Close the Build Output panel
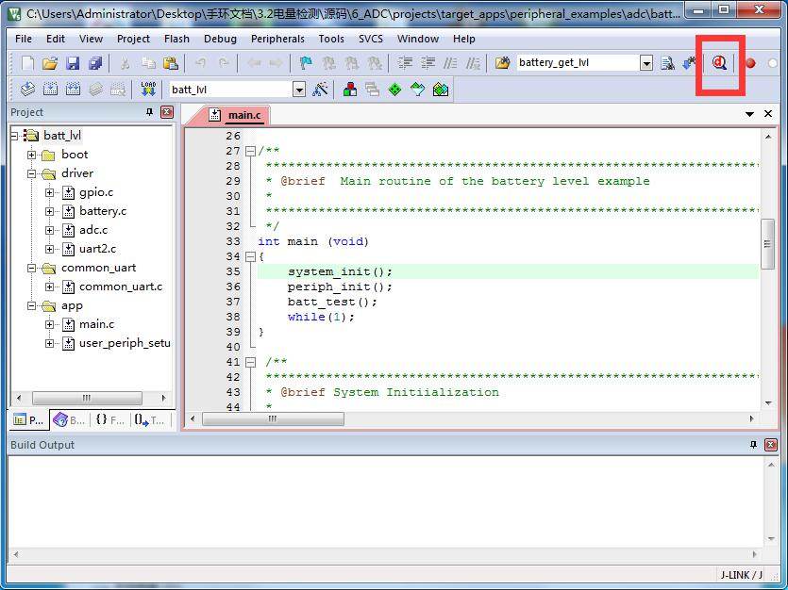 (x=770, y=445)
